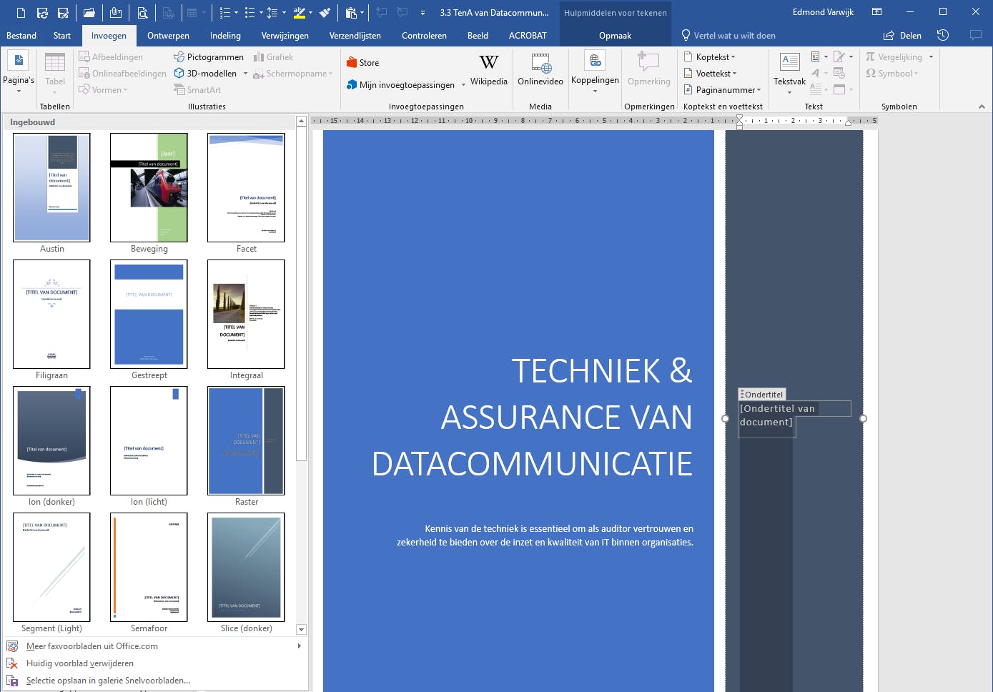Open the Store add-ins icon
The width and height of the screenshot is (993, 692).
pos(363,63)
